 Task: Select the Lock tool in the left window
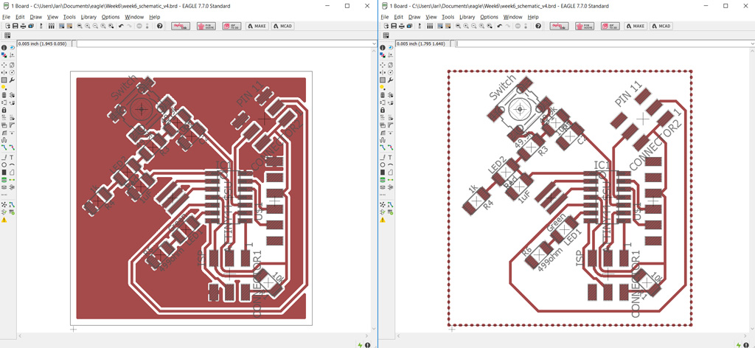pyautogui.click(x=4, y=110)
